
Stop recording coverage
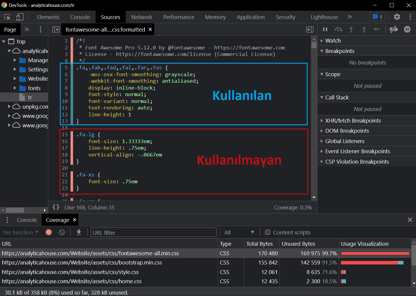pos(49,232)
